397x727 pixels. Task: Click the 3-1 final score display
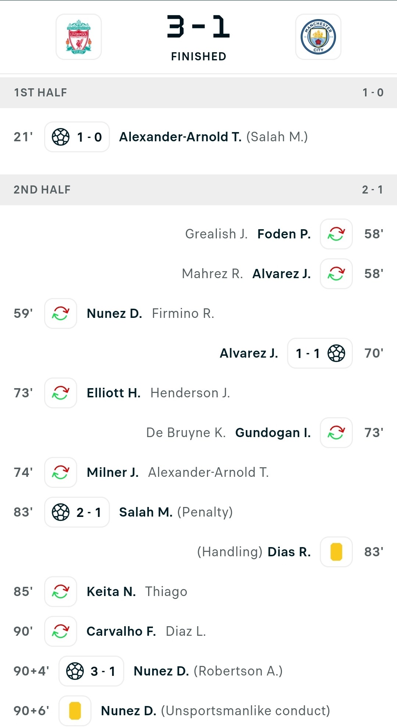(x=198, y=26)
